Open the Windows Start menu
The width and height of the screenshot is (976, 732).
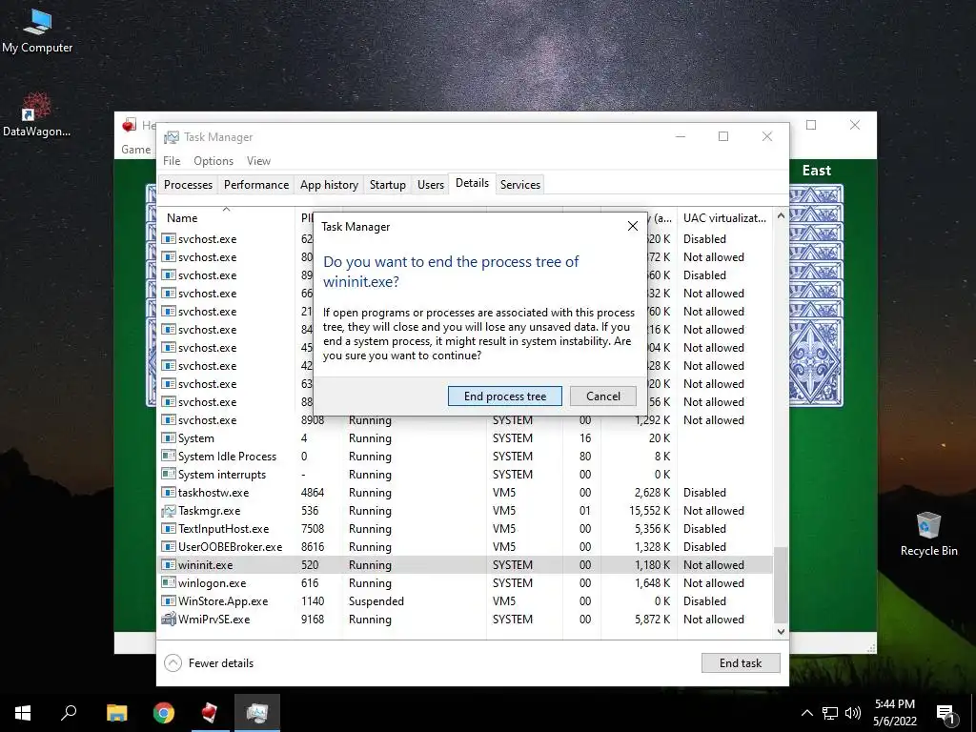(23, 713)
